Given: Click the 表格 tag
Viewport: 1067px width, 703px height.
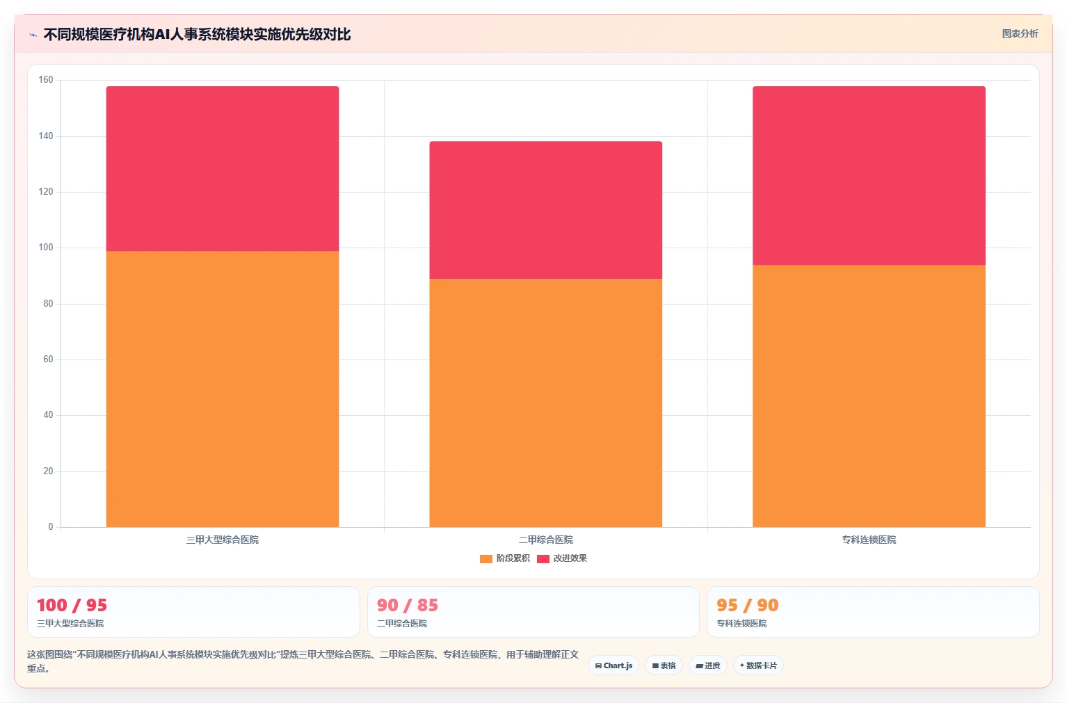Looking at the screenshot, I should click(x=664, y=665).
